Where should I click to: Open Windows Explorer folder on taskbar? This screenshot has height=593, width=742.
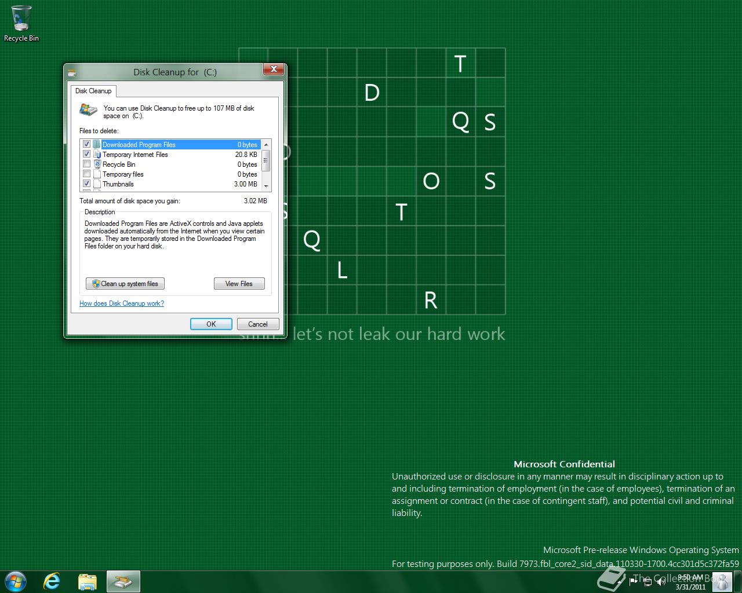pyautogui.click(x=88, y=581)
